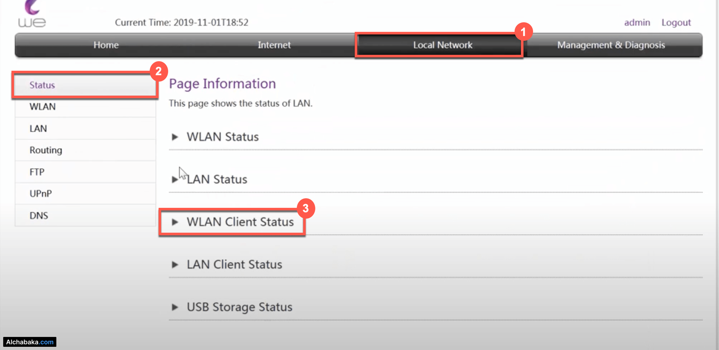Open the Home tab
The width and height of the screenshot is (719, 350).
click(106, 45)
